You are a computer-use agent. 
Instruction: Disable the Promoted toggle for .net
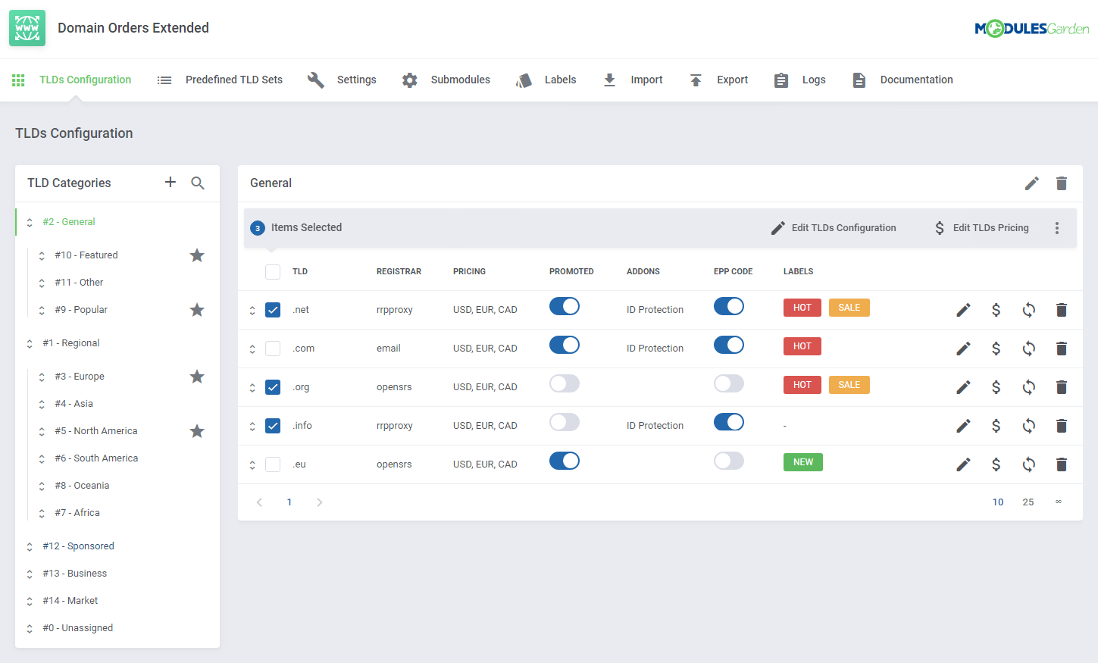point(565,306)
